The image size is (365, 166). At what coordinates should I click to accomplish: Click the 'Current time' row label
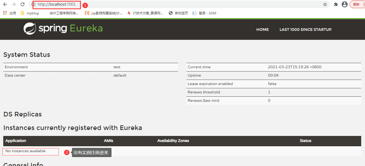point(199,67)
